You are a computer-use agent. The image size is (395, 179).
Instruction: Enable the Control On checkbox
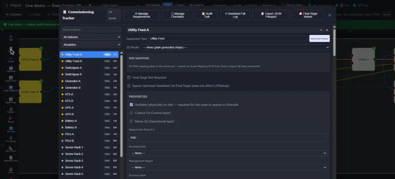coord(131,113)
